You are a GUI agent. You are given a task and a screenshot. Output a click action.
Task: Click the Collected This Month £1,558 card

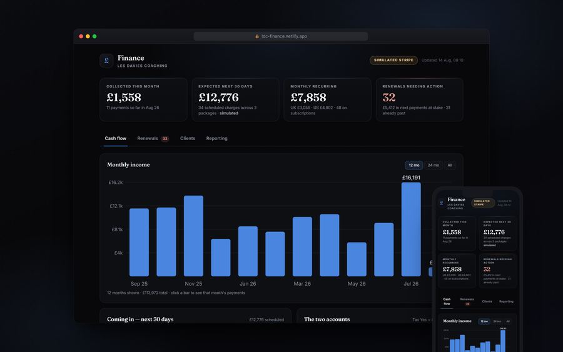coord(143,99)
